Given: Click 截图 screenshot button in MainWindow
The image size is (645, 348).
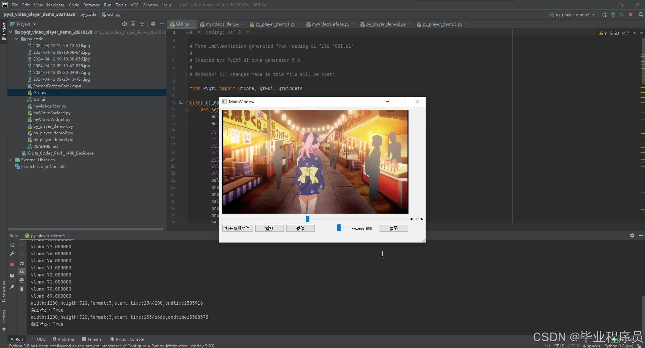Looking at the screenshot, I should pos(394,228).
